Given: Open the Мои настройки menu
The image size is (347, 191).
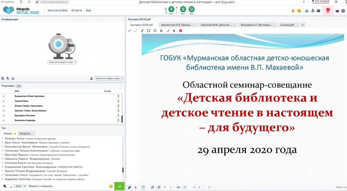Looking at the screenshot, I should click(58, 10).
